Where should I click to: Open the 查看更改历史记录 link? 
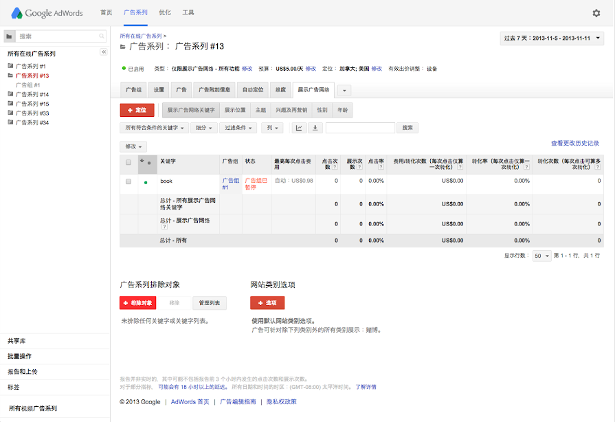click(x=575, y=144)
